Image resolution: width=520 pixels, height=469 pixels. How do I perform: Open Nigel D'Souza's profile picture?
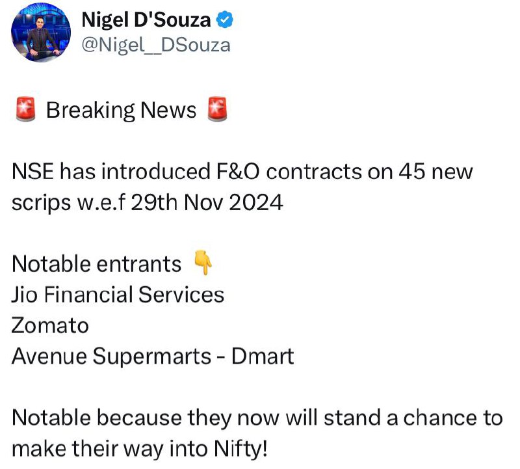41,32
